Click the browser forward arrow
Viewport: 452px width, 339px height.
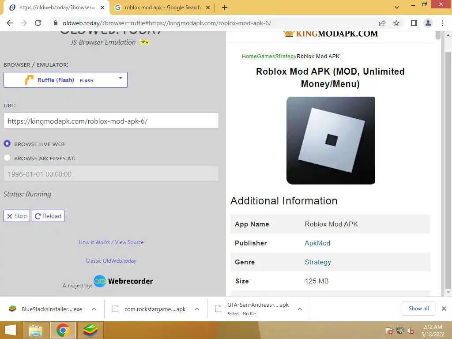(x=24, y=23)
